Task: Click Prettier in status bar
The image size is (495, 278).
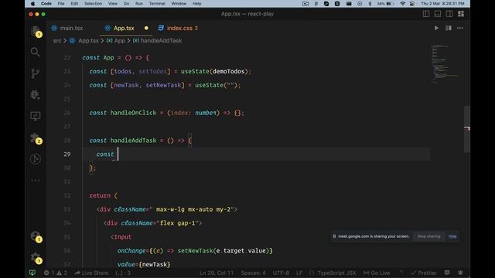Action: 424,273
